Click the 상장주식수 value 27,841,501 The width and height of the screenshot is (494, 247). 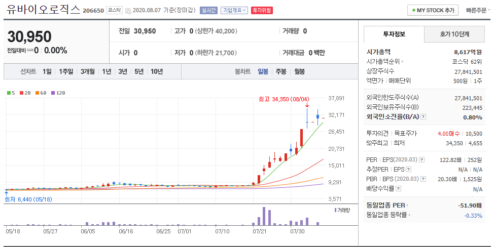(x=468, y=72)
